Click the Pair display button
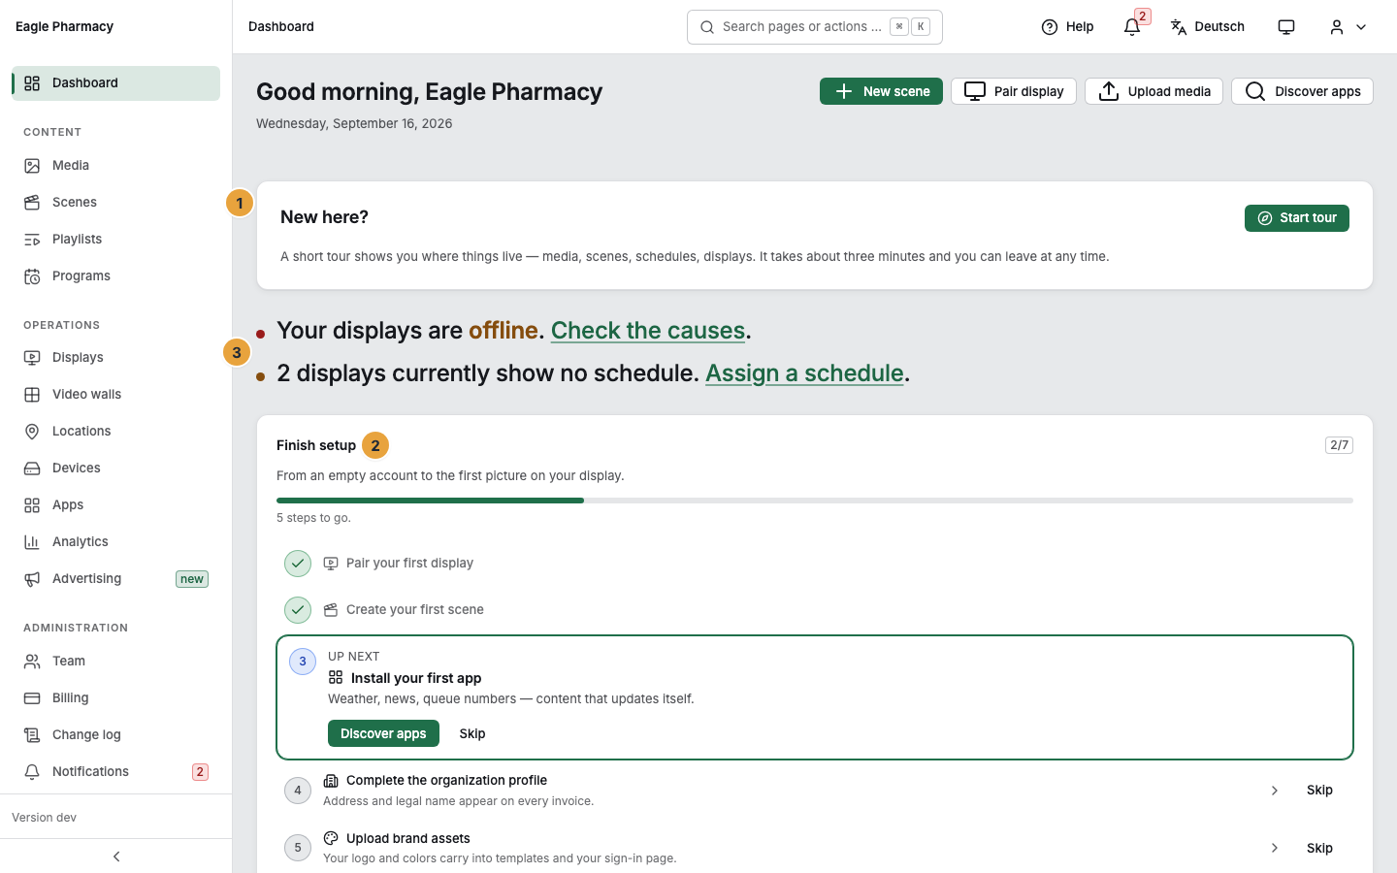 [x=1014, y=91]
